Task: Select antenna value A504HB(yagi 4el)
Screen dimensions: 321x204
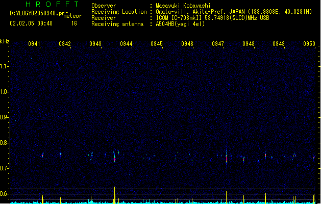Action: click(180, 24)
